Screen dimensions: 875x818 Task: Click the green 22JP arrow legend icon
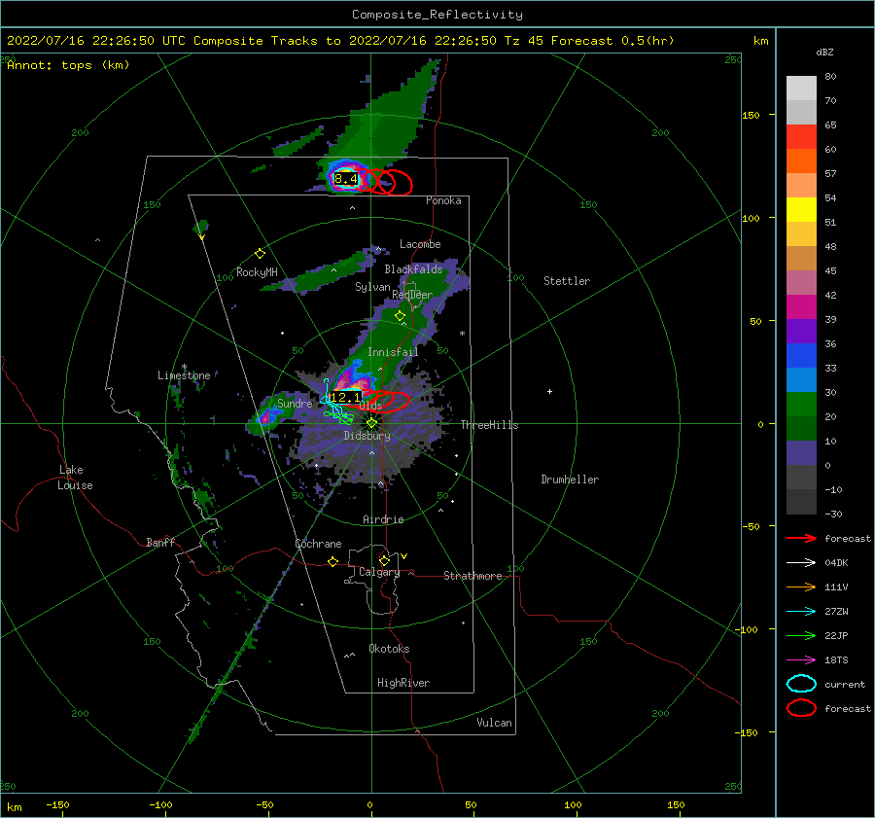(801, 635)
